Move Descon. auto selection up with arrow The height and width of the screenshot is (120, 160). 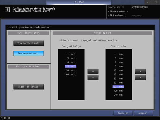coord(141,71)
